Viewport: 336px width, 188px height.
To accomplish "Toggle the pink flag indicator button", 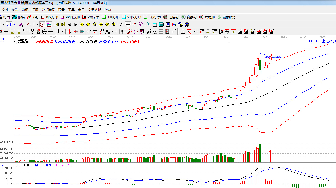I will point(49,24).
